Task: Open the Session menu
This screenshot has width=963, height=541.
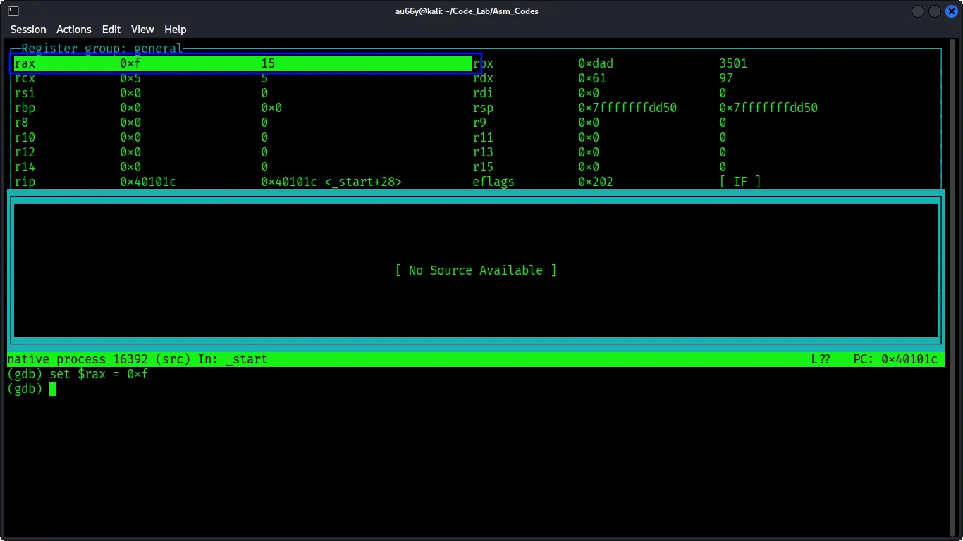Action: click(28, 30)
